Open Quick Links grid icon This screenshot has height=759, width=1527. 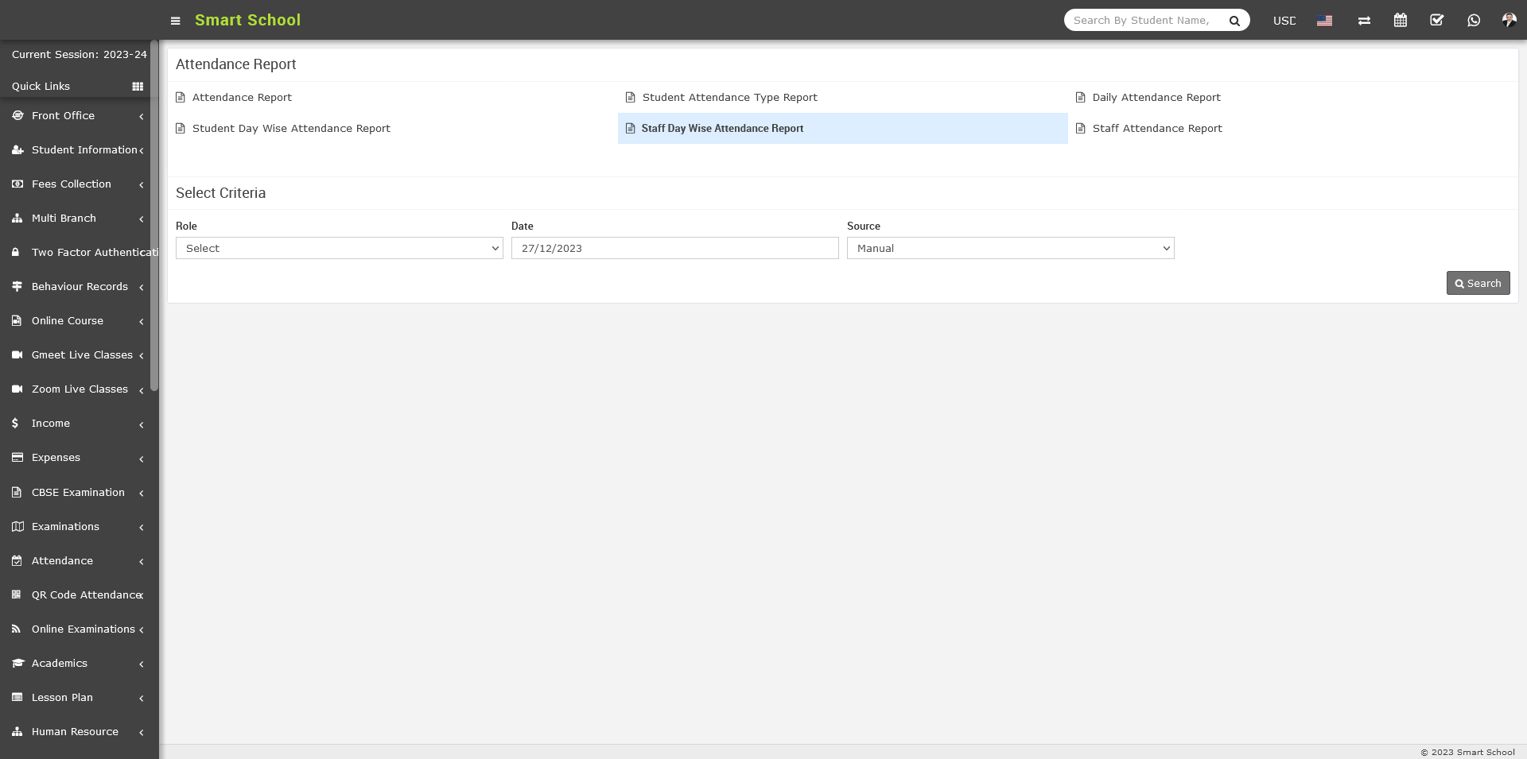tap(138, 87)
